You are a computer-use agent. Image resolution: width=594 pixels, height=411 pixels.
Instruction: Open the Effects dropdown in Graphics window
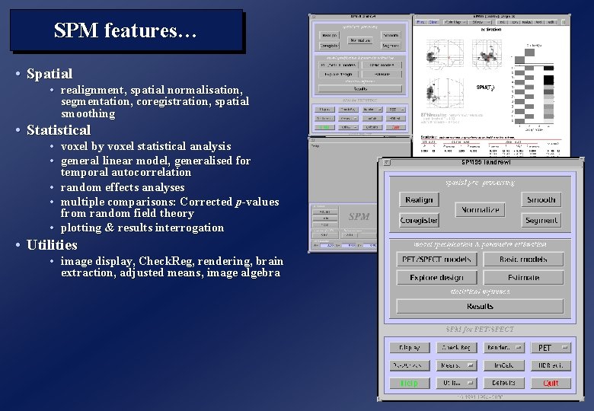point(481,22)
